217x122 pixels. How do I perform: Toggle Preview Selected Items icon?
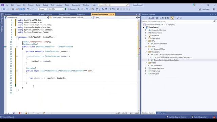(x=181, y=18)
